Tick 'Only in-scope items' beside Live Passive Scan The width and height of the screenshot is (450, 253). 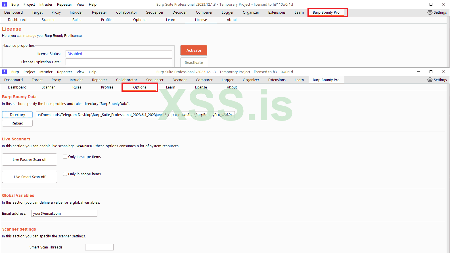(65, 157)
